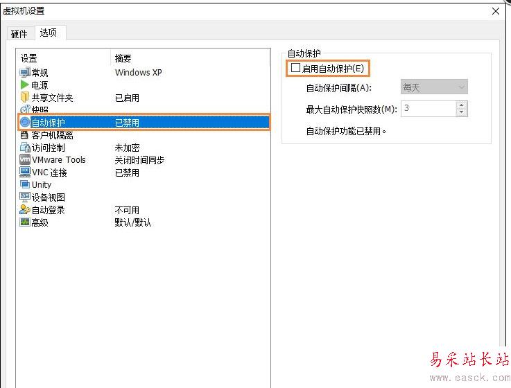The height and width of the screenshot is (388, 511).
Task: Select the 访问控制 row text
Action: click(x=49, y=148)
